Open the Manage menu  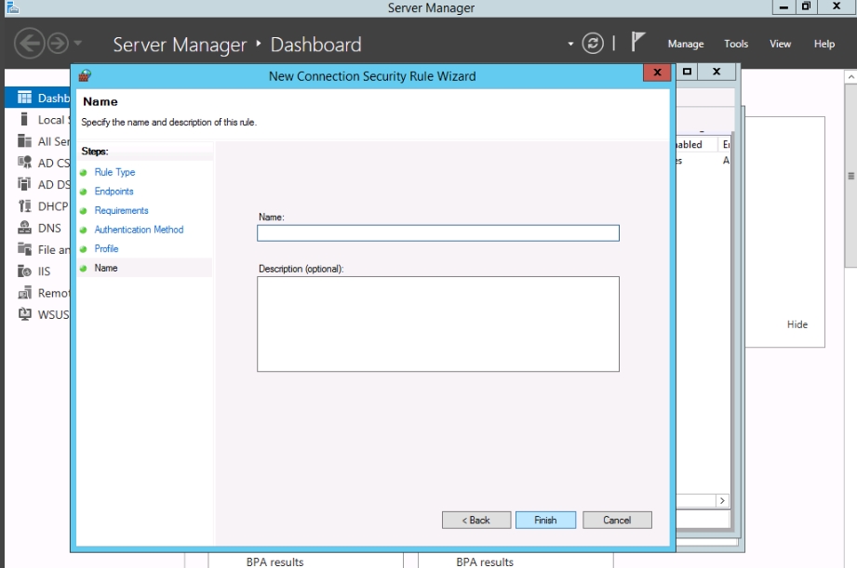tap(686, 44)
